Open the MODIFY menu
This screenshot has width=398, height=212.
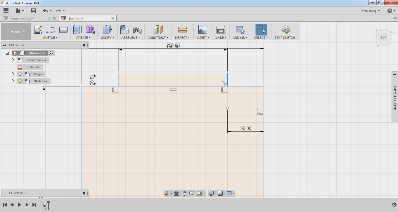108,38
